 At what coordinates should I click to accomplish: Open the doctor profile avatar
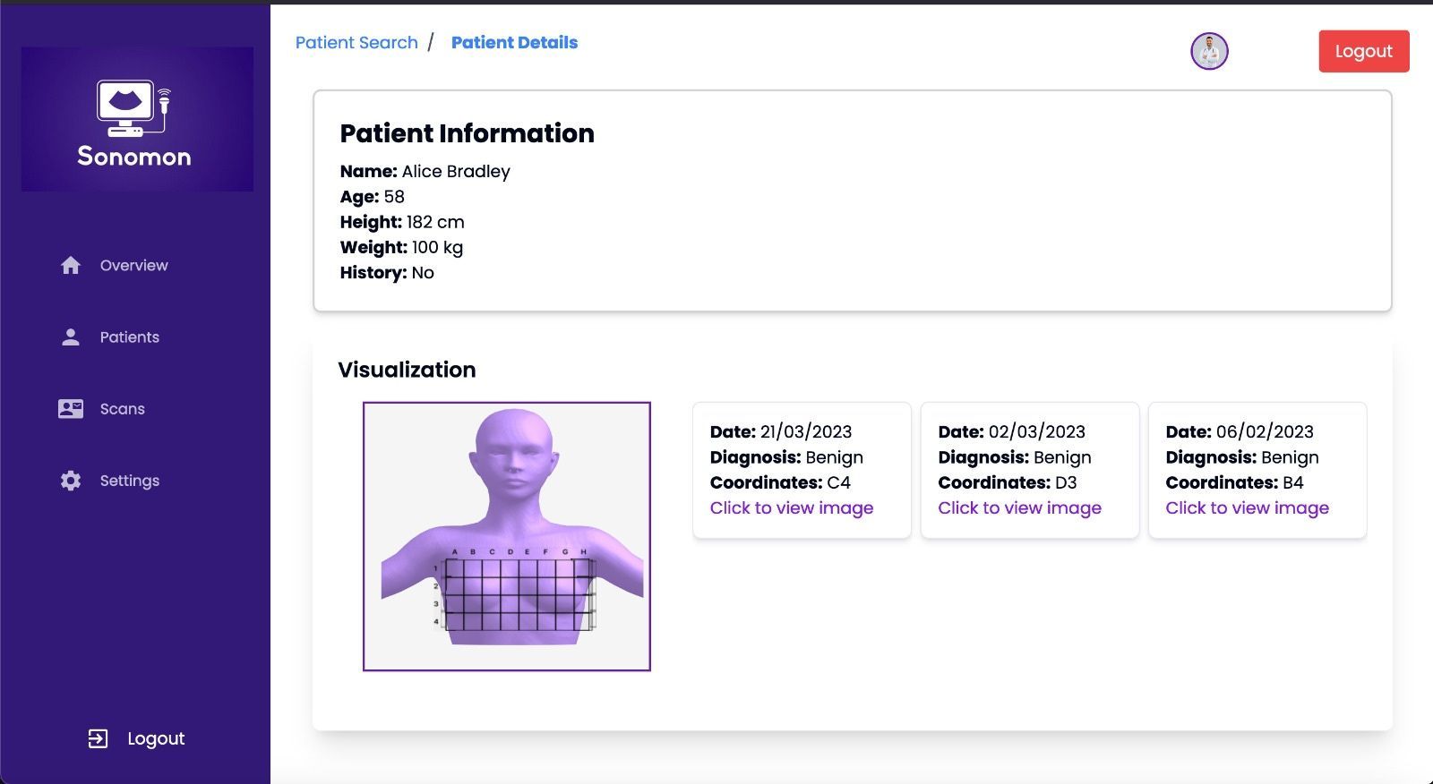coord(1209,51)
